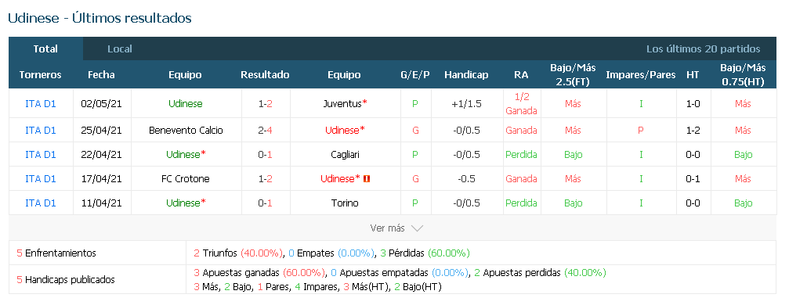Click the red card icon beside Udinese
This screenshot has height=305, width=789.
click(367, 178)
